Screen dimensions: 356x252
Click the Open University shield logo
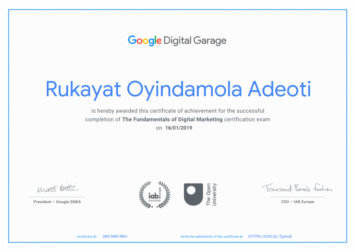coord(193,194)
